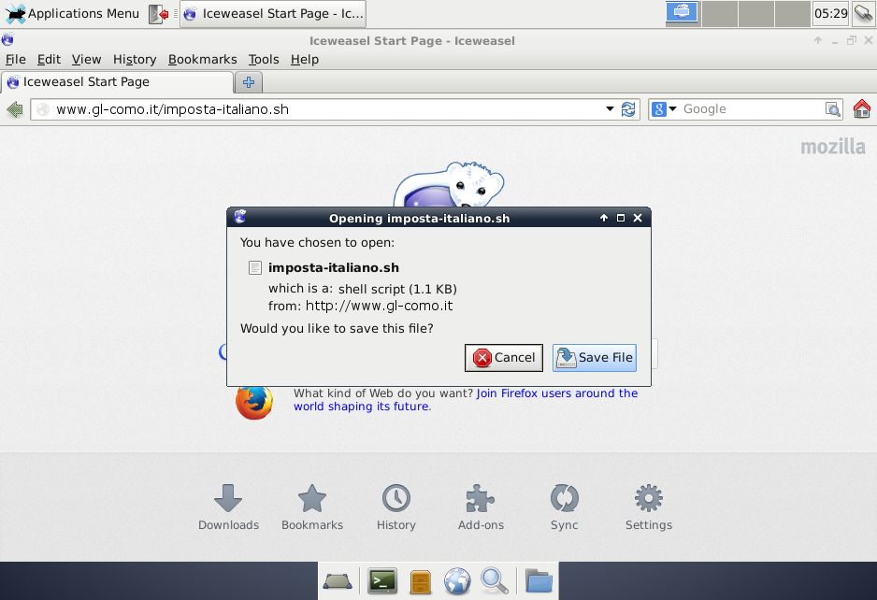
Task: Open the search engine selector dropdown
Action: point(664,109)
